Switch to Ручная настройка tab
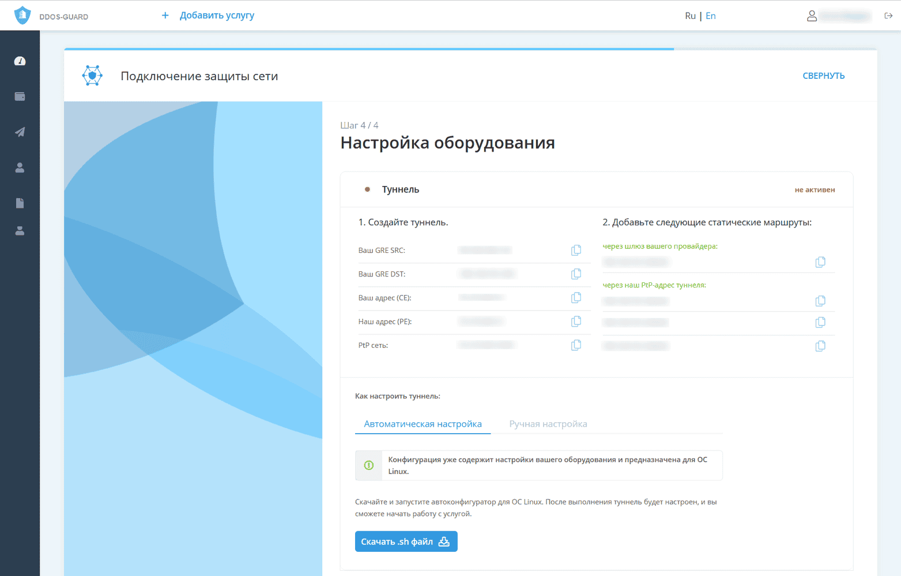Screen dimensions: 901x576 point(548,424)
